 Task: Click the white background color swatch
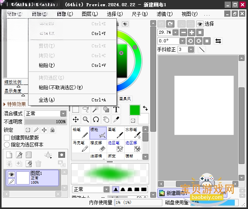143,119
